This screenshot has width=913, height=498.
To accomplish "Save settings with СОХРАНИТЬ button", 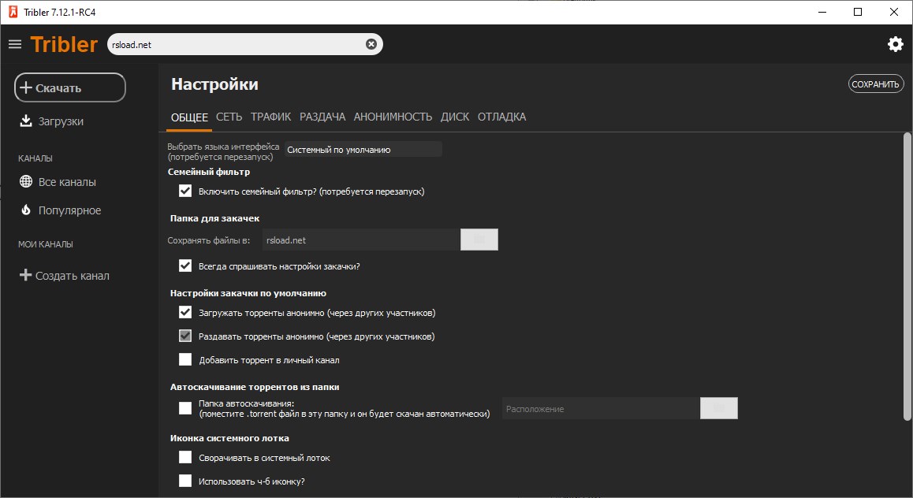I will 876,84.
